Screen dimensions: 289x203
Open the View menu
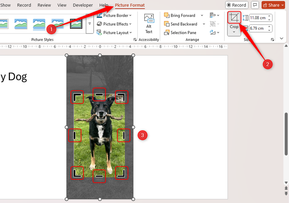tap(62, 5)
